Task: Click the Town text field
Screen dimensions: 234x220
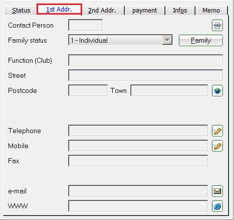Action: click(169, 90)
